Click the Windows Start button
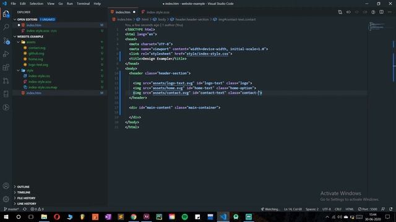This screenshot has width=396, height=222. click(x=6, y=216)
